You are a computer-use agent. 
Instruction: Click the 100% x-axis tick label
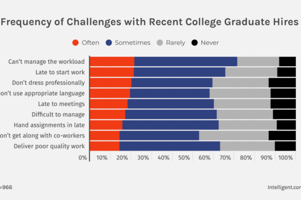click(286, 158)
